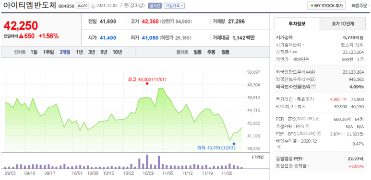The width and height of the screenshot is (371, 180).
Task: Click the 코스닥 market badge
Action: click(82, 6)
